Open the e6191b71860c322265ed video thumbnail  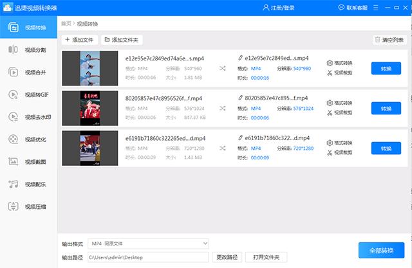pyautogui.click(x=90, y=148)
